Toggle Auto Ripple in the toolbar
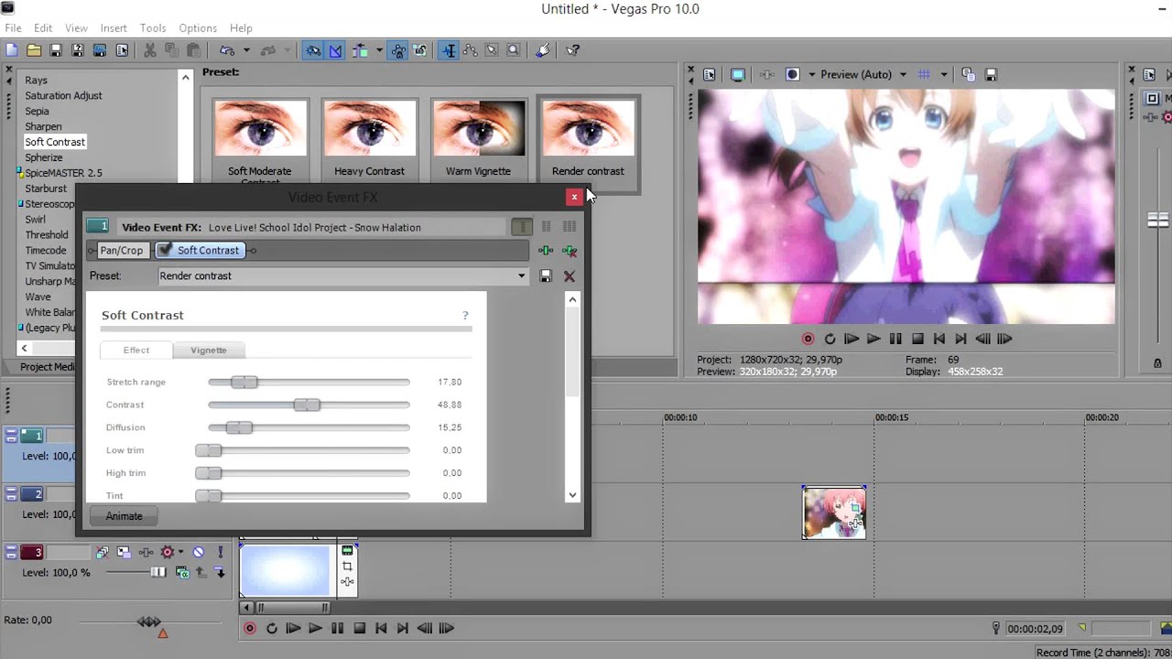The image size is (1172, 659). pyautogui.click(x=360, y=50)
